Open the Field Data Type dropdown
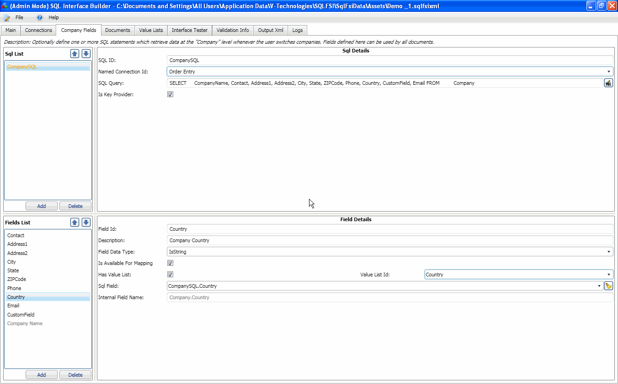 tap(390, 252)
